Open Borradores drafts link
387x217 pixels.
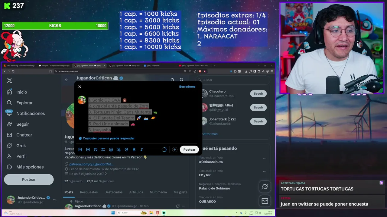pyautogui.click(x=187, y=87)
